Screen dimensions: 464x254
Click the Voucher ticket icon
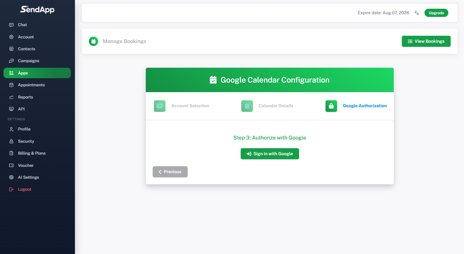pos(11,165)
